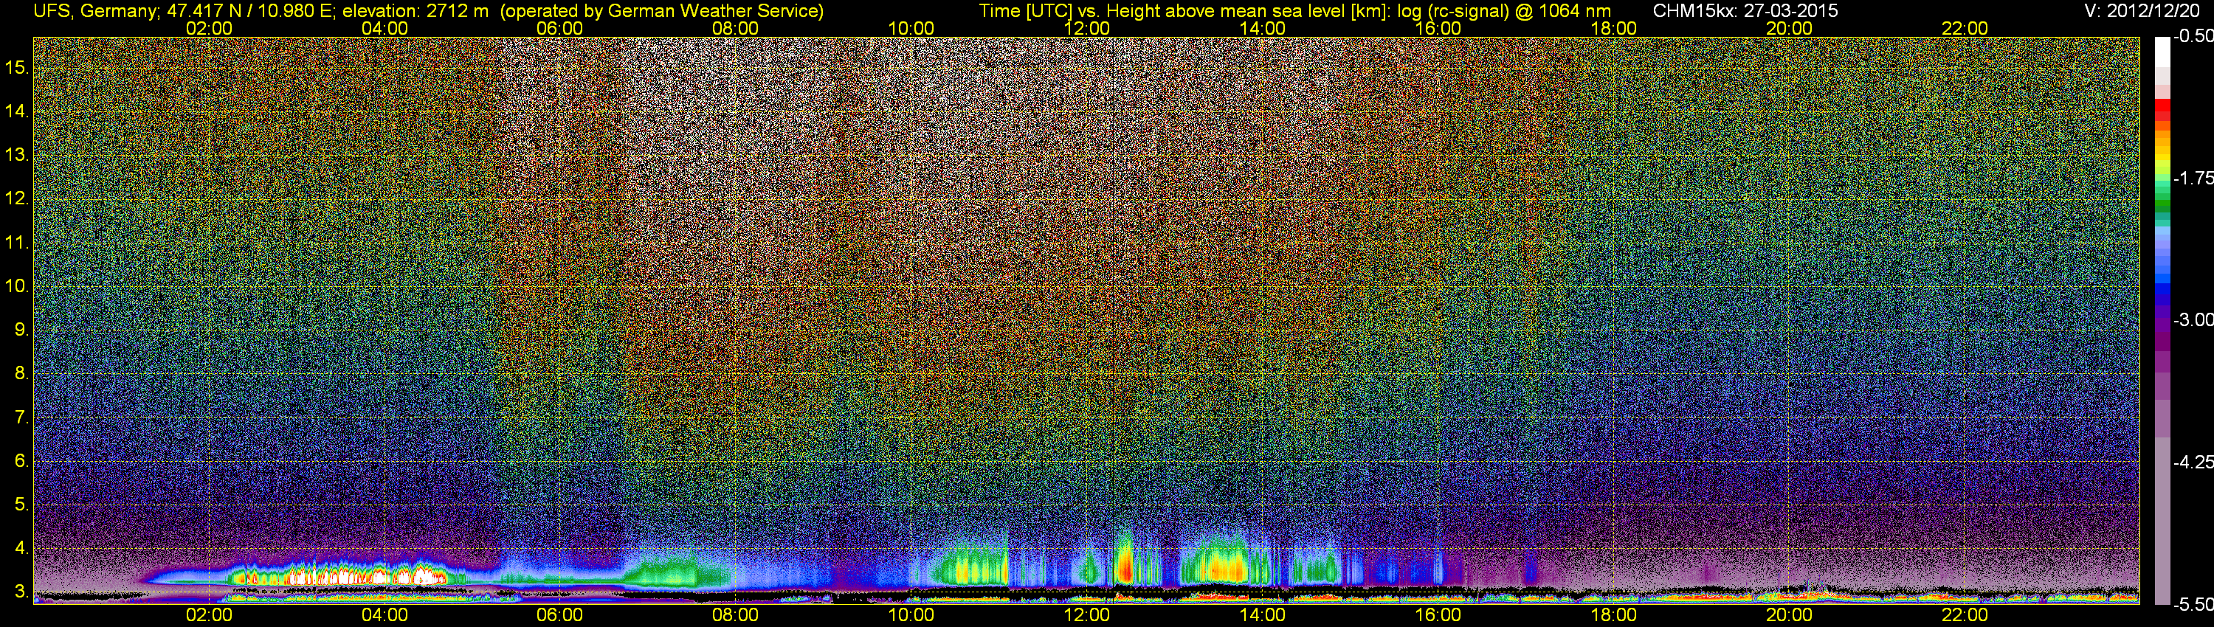Click the "08:00" label on the top time axis
This screenshot has width=2214, height=627.
click(x=735, y=28)
